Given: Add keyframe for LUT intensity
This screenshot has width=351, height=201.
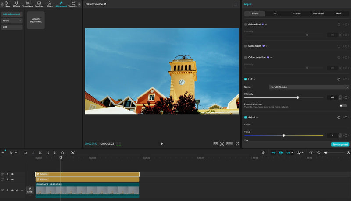Looking at the screenshot, I should [x=346, y=97].
